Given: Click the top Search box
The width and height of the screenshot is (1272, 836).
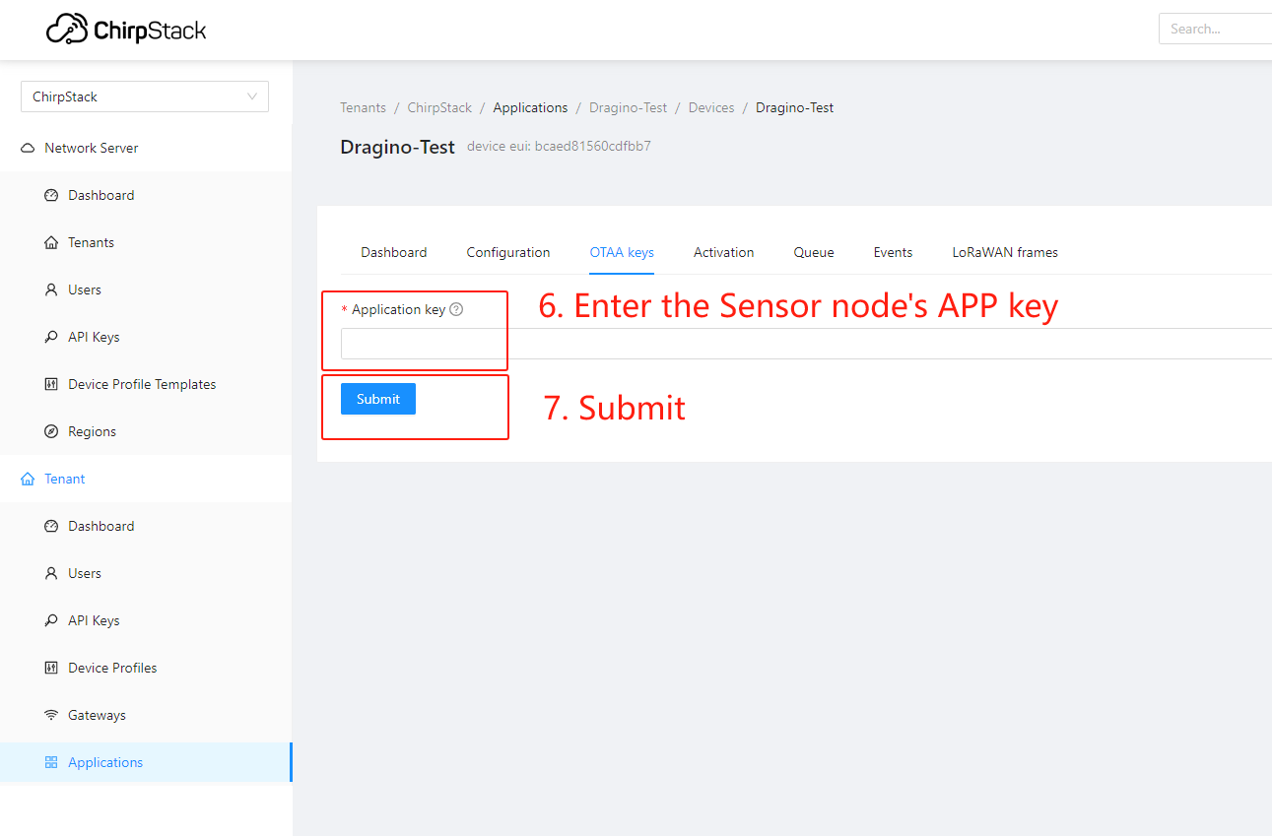Looking at the screenshot, I should pos(1216,29).
